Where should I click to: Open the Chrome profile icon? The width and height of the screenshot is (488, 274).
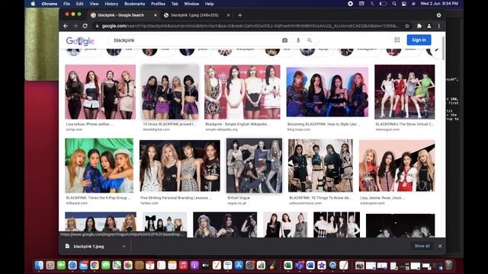(429, 26)
